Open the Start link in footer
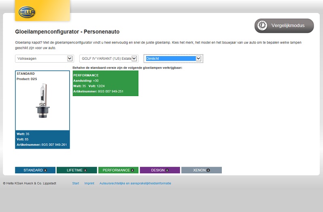 (x=76, y=183)
